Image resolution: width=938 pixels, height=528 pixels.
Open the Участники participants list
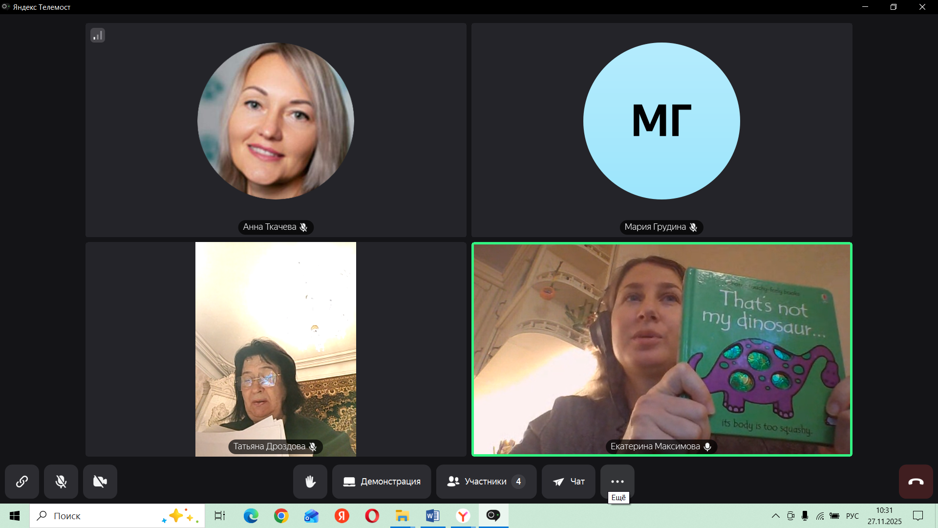[486, 482]
